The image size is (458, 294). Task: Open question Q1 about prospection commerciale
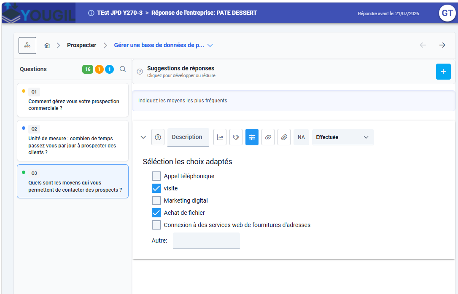(73, 100)
